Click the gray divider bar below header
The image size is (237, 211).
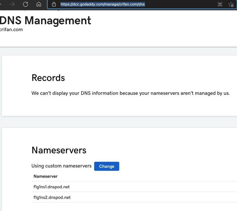pos(119,47)
